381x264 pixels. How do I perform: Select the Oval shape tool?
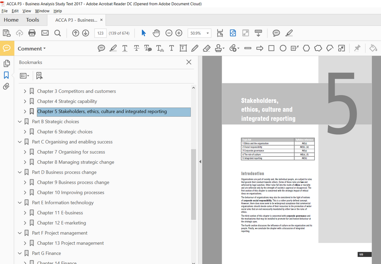click(x=283, y=48)
